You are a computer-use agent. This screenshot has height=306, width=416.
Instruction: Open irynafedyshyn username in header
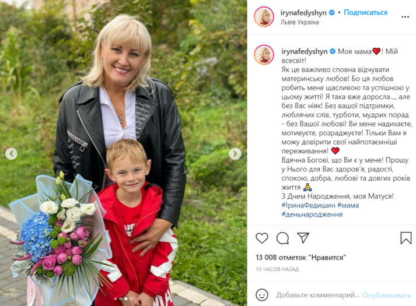click(303, 12)
